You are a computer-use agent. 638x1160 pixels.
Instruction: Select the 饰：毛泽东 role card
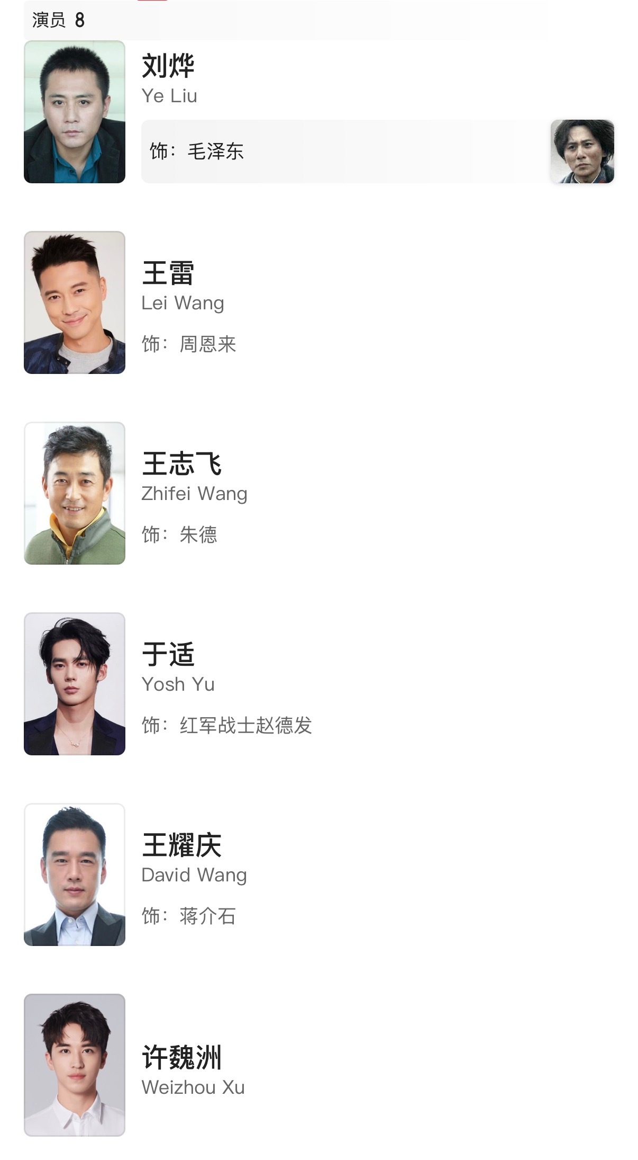[x=378, y=151]
